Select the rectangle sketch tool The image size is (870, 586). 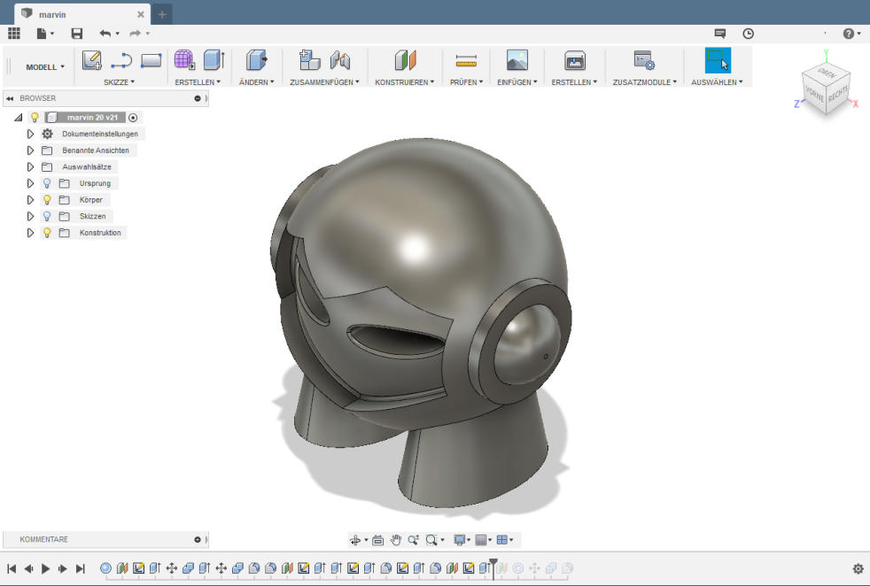(151, 60)
